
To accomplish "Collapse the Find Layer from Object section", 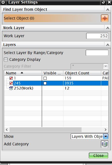I will click(107, 10).
